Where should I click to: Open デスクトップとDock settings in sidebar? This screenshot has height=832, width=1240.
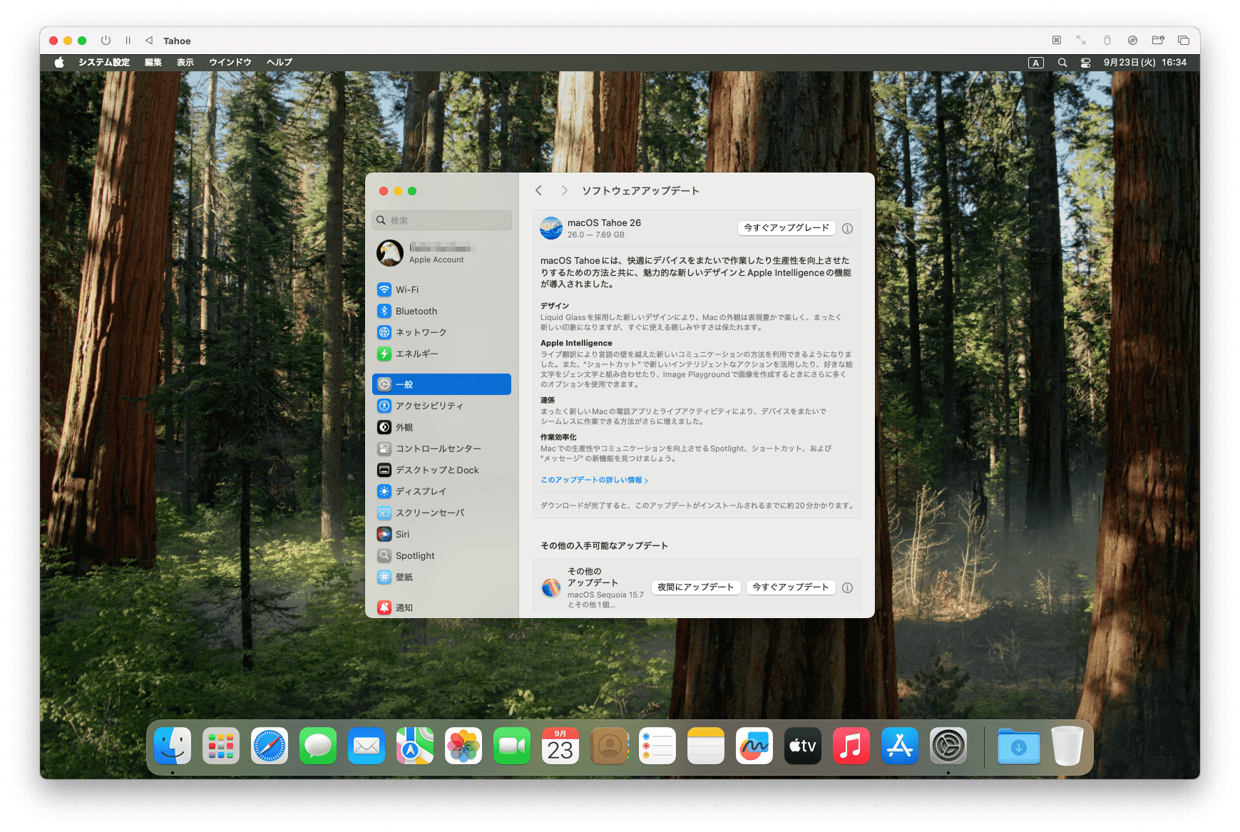(441, 470)
